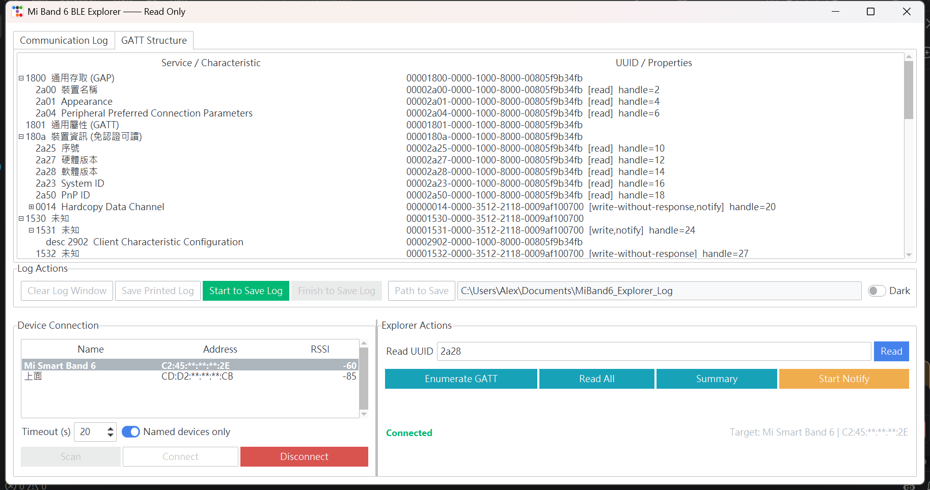930x490 pixels.
Task: Click the Read UUID input field
Action: 654,351
